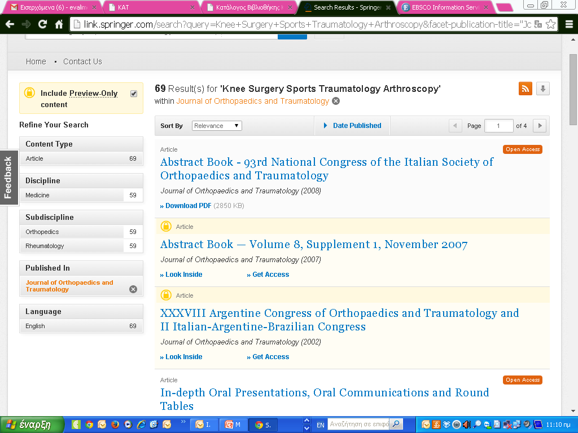Open In-depth Oral Presentations article
Image resolution: width=578 pixels, height=433 pixels.
[325, 399]
